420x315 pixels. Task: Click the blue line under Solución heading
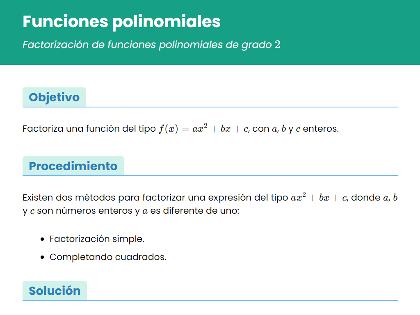point(210,301)
